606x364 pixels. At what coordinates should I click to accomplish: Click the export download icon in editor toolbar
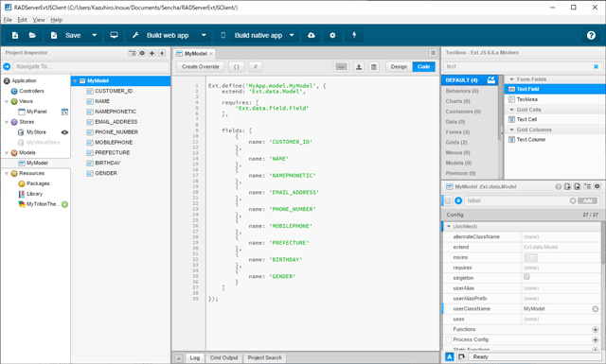click(x=359, y=67)
